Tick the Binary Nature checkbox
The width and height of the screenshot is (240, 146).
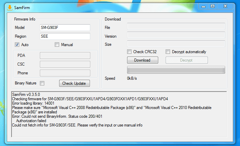(x=42, y=83)
